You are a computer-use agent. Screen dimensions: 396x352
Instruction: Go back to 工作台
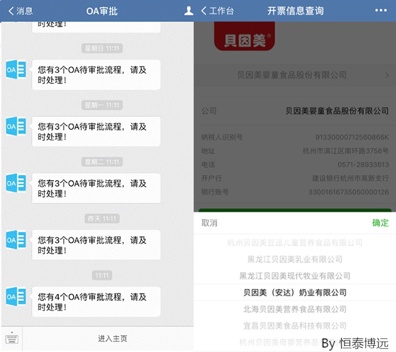(217, 11)
